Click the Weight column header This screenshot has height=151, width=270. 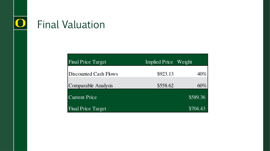point(185,62)
